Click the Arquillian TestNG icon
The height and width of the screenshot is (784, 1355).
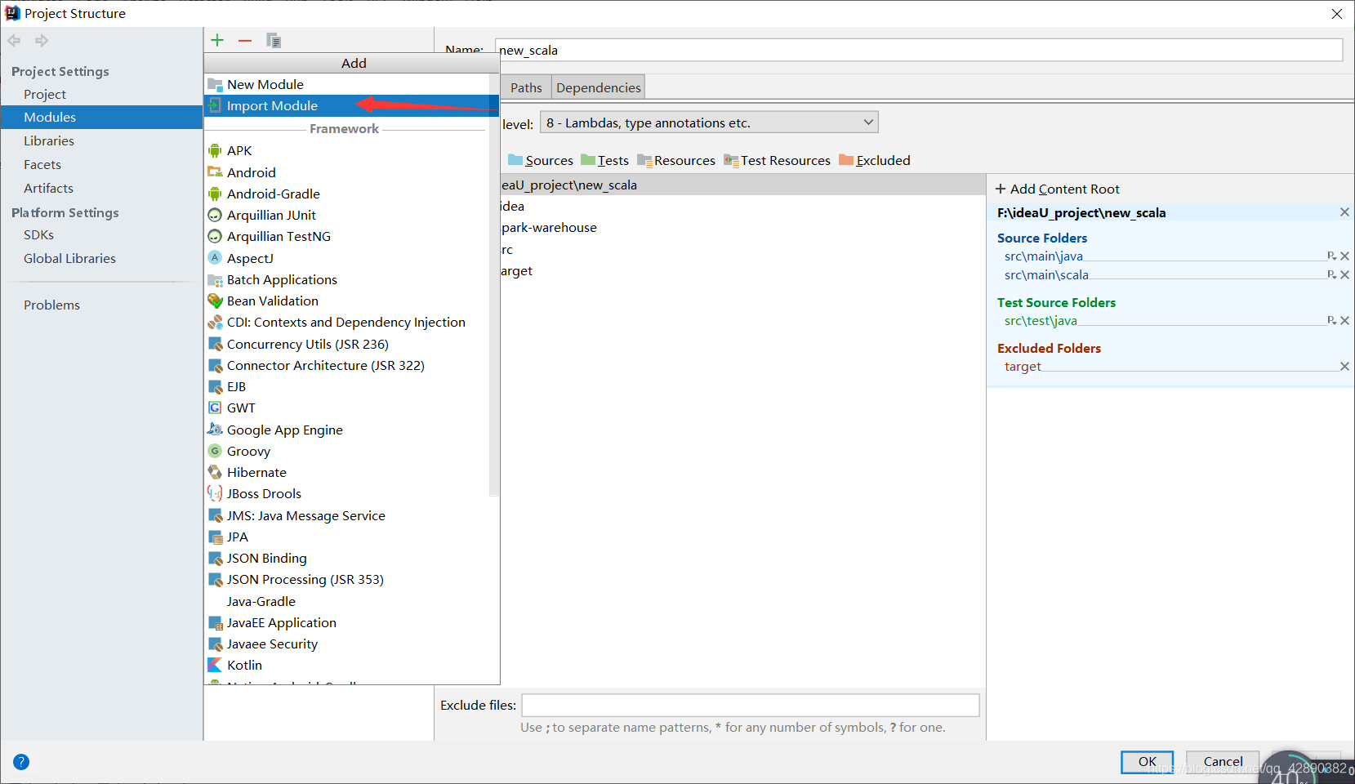(x=215, y=236)
